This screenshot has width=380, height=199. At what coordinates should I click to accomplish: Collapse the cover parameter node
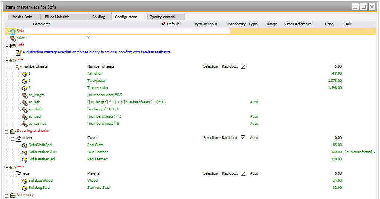click(12, 138)
